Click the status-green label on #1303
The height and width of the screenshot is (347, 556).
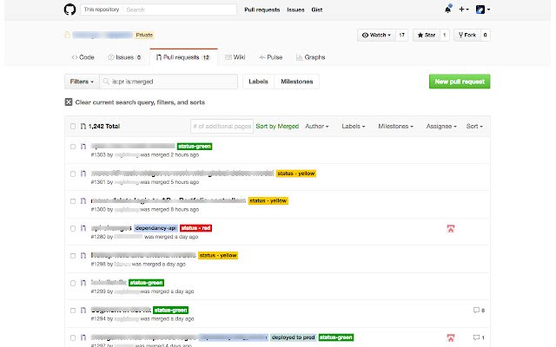click(195, 147)
